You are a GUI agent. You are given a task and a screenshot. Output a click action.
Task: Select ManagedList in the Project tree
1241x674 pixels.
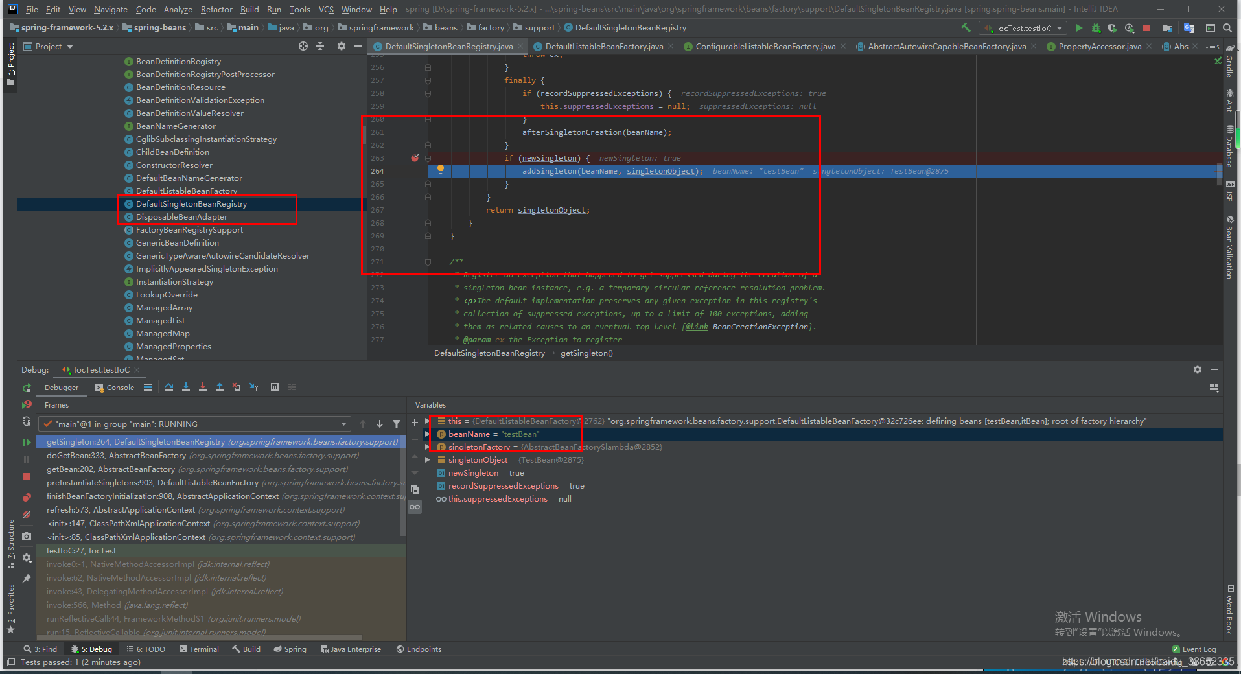tap(160, 321)
